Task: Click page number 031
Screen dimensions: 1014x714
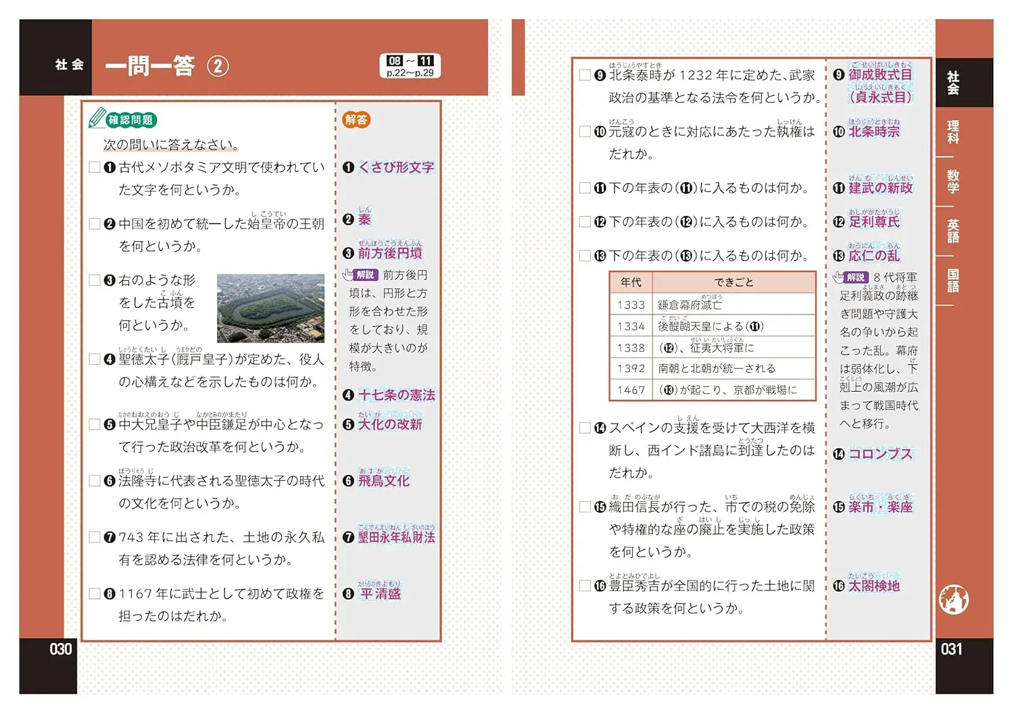Action: pyautogui.click(x=951, y=649)
